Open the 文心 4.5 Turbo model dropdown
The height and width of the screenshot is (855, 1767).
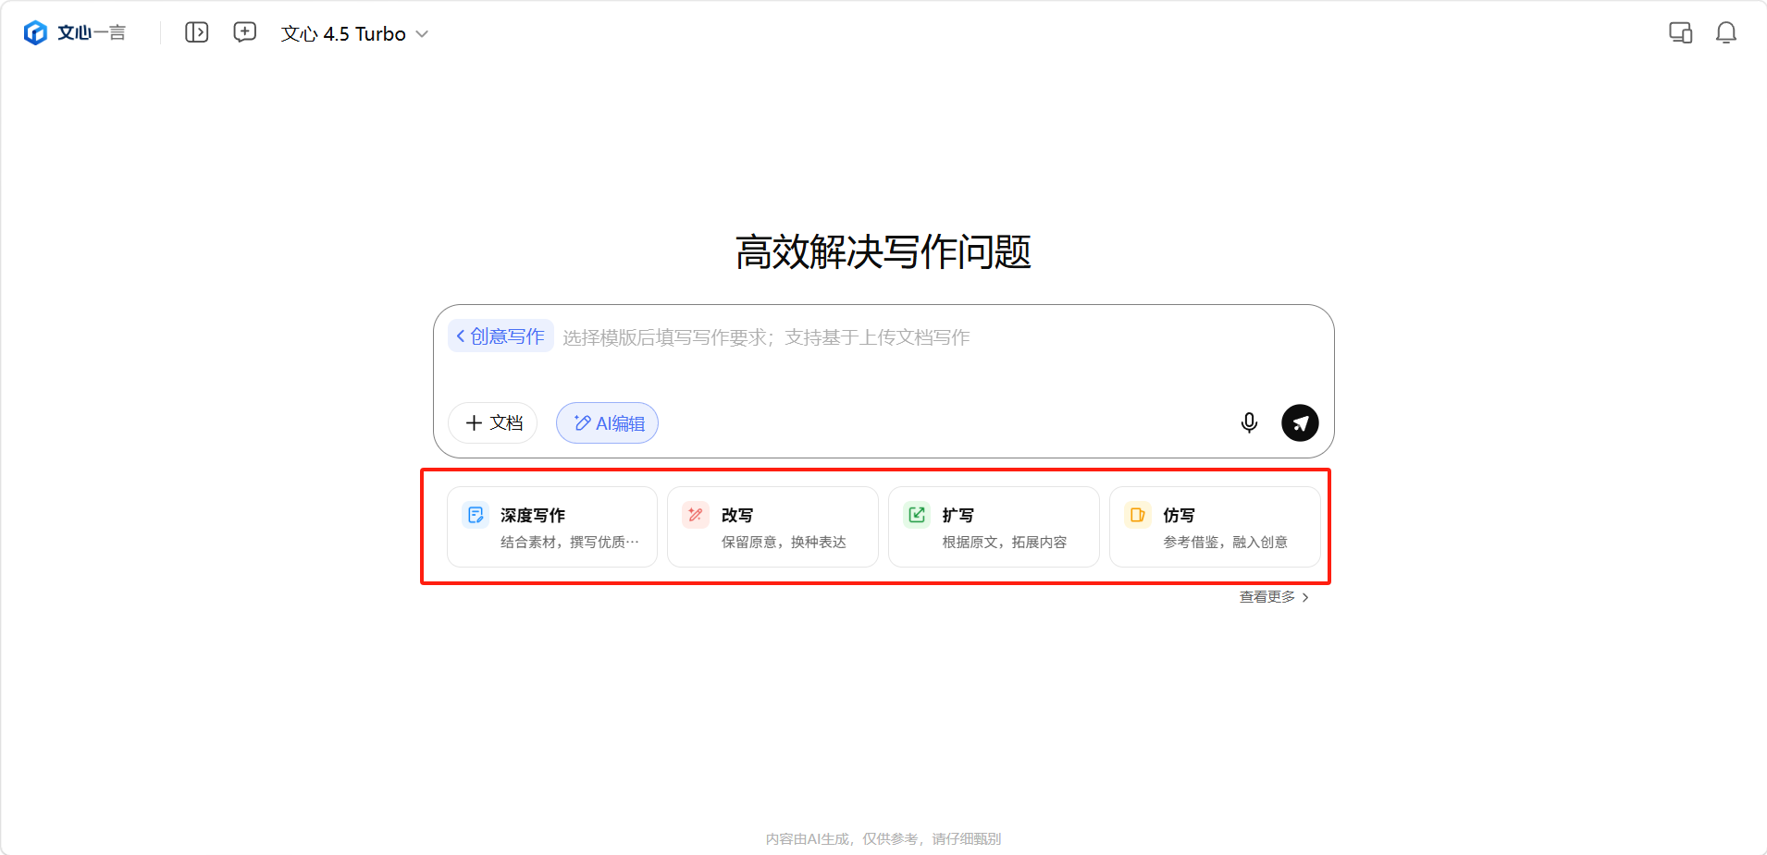tap(354, 34)
